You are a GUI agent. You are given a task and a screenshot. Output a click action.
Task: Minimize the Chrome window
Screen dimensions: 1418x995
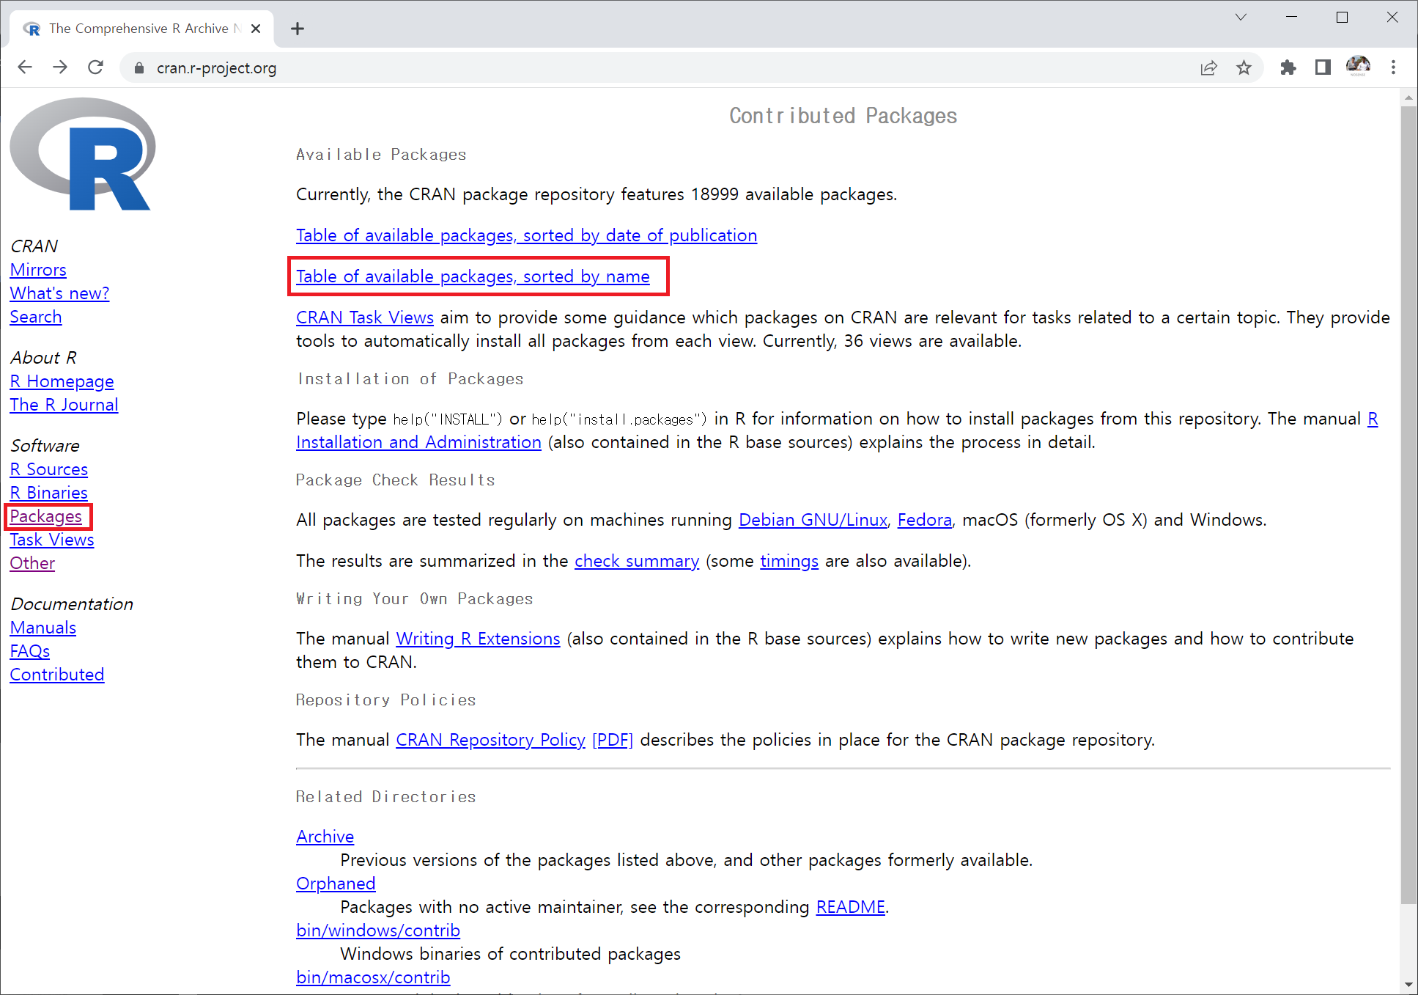(x=1291, y=17)
